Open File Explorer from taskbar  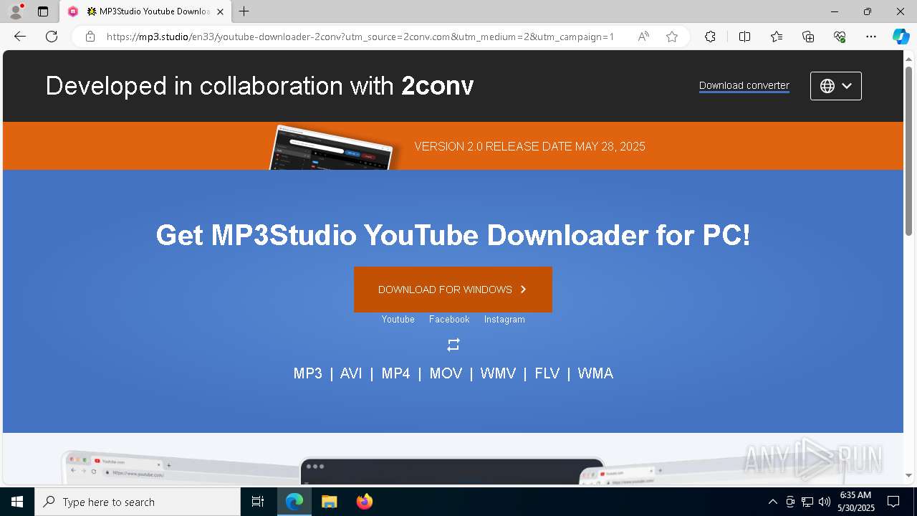(329, 502)
